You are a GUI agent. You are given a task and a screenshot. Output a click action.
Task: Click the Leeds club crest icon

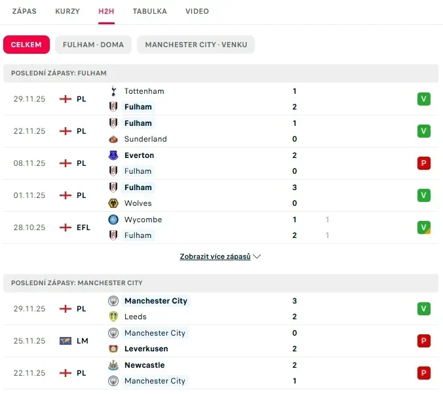pyautogui.click(x=114, y=317)
